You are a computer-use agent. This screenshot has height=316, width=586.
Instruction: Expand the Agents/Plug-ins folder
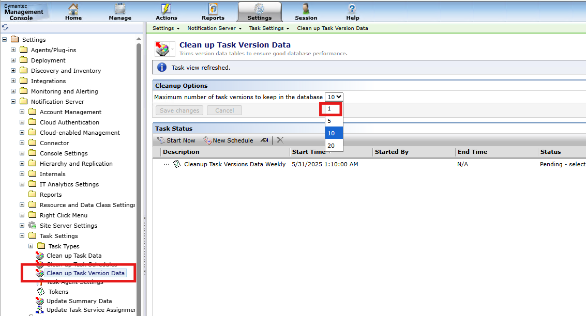[13, 50]
